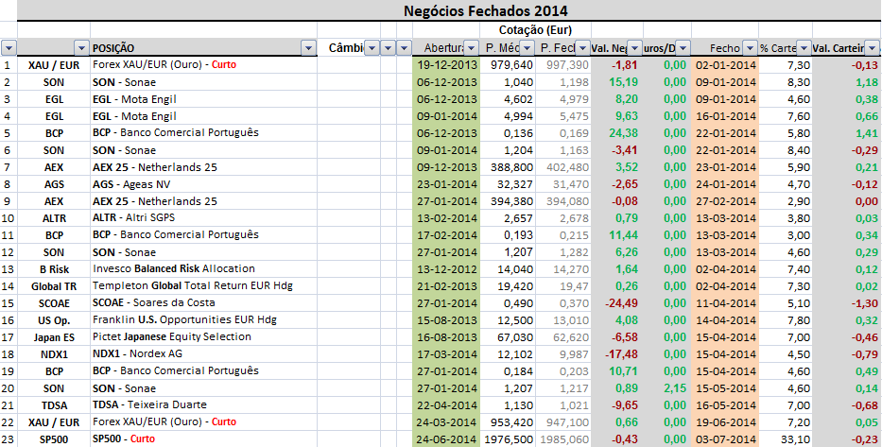
Task: Select the SCOAE ticker cell in row 15
Action: pos(54,303)
